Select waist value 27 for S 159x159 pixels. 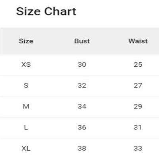(x=138, y=85)
